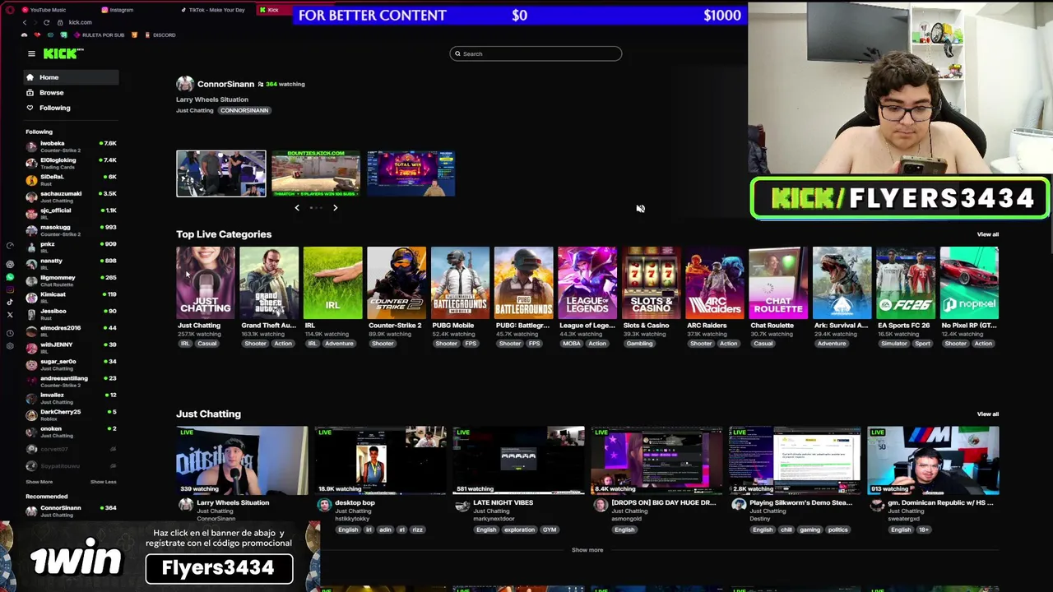Open the EIGloglioking channel in Following

(72, 163)
